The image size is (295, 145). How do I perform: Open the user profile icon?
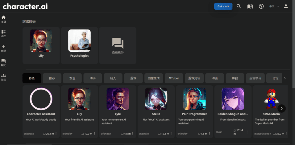[286, 6]
